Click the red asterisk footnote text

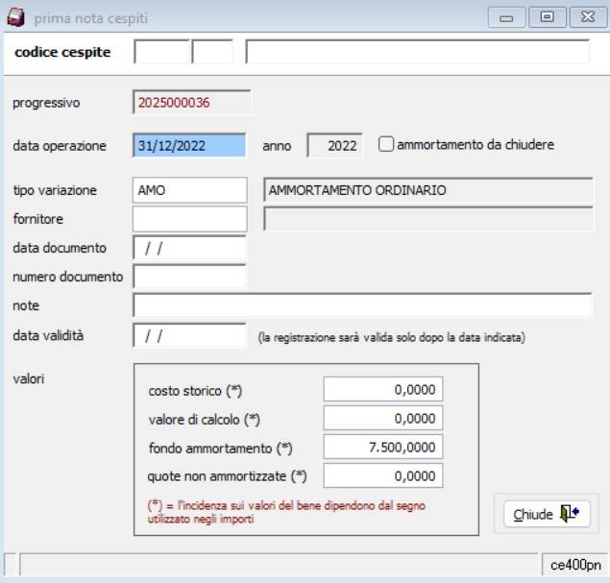click(x=286, y=512)
